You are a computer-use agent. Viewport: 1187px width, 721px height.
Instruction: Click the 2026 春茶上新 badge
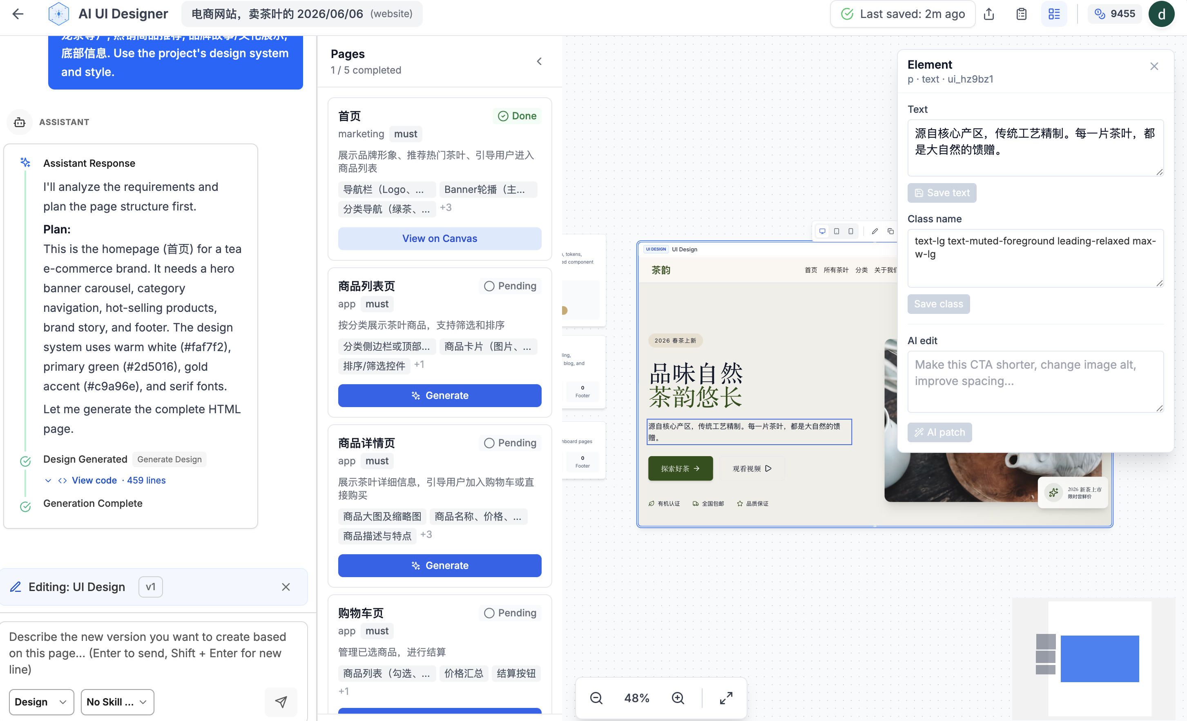[675, 341]
